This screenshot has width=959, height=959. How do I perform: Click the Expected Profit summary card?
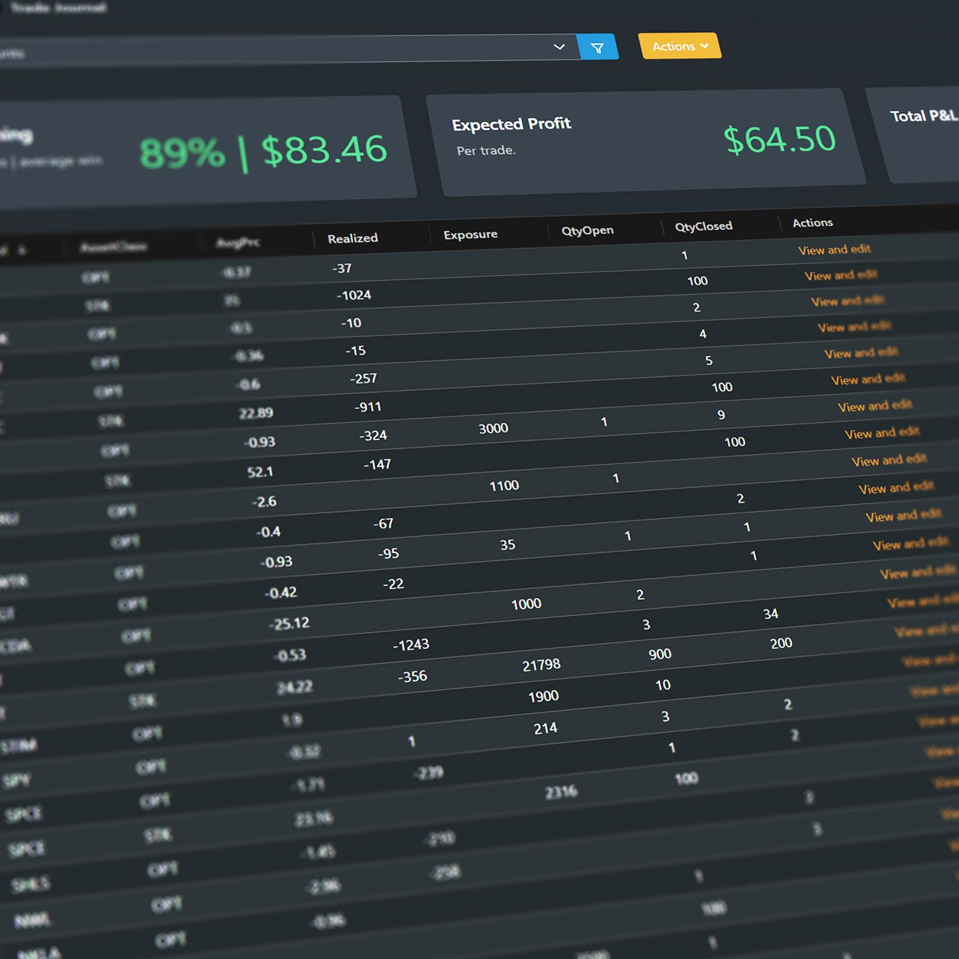click(645, 142)
